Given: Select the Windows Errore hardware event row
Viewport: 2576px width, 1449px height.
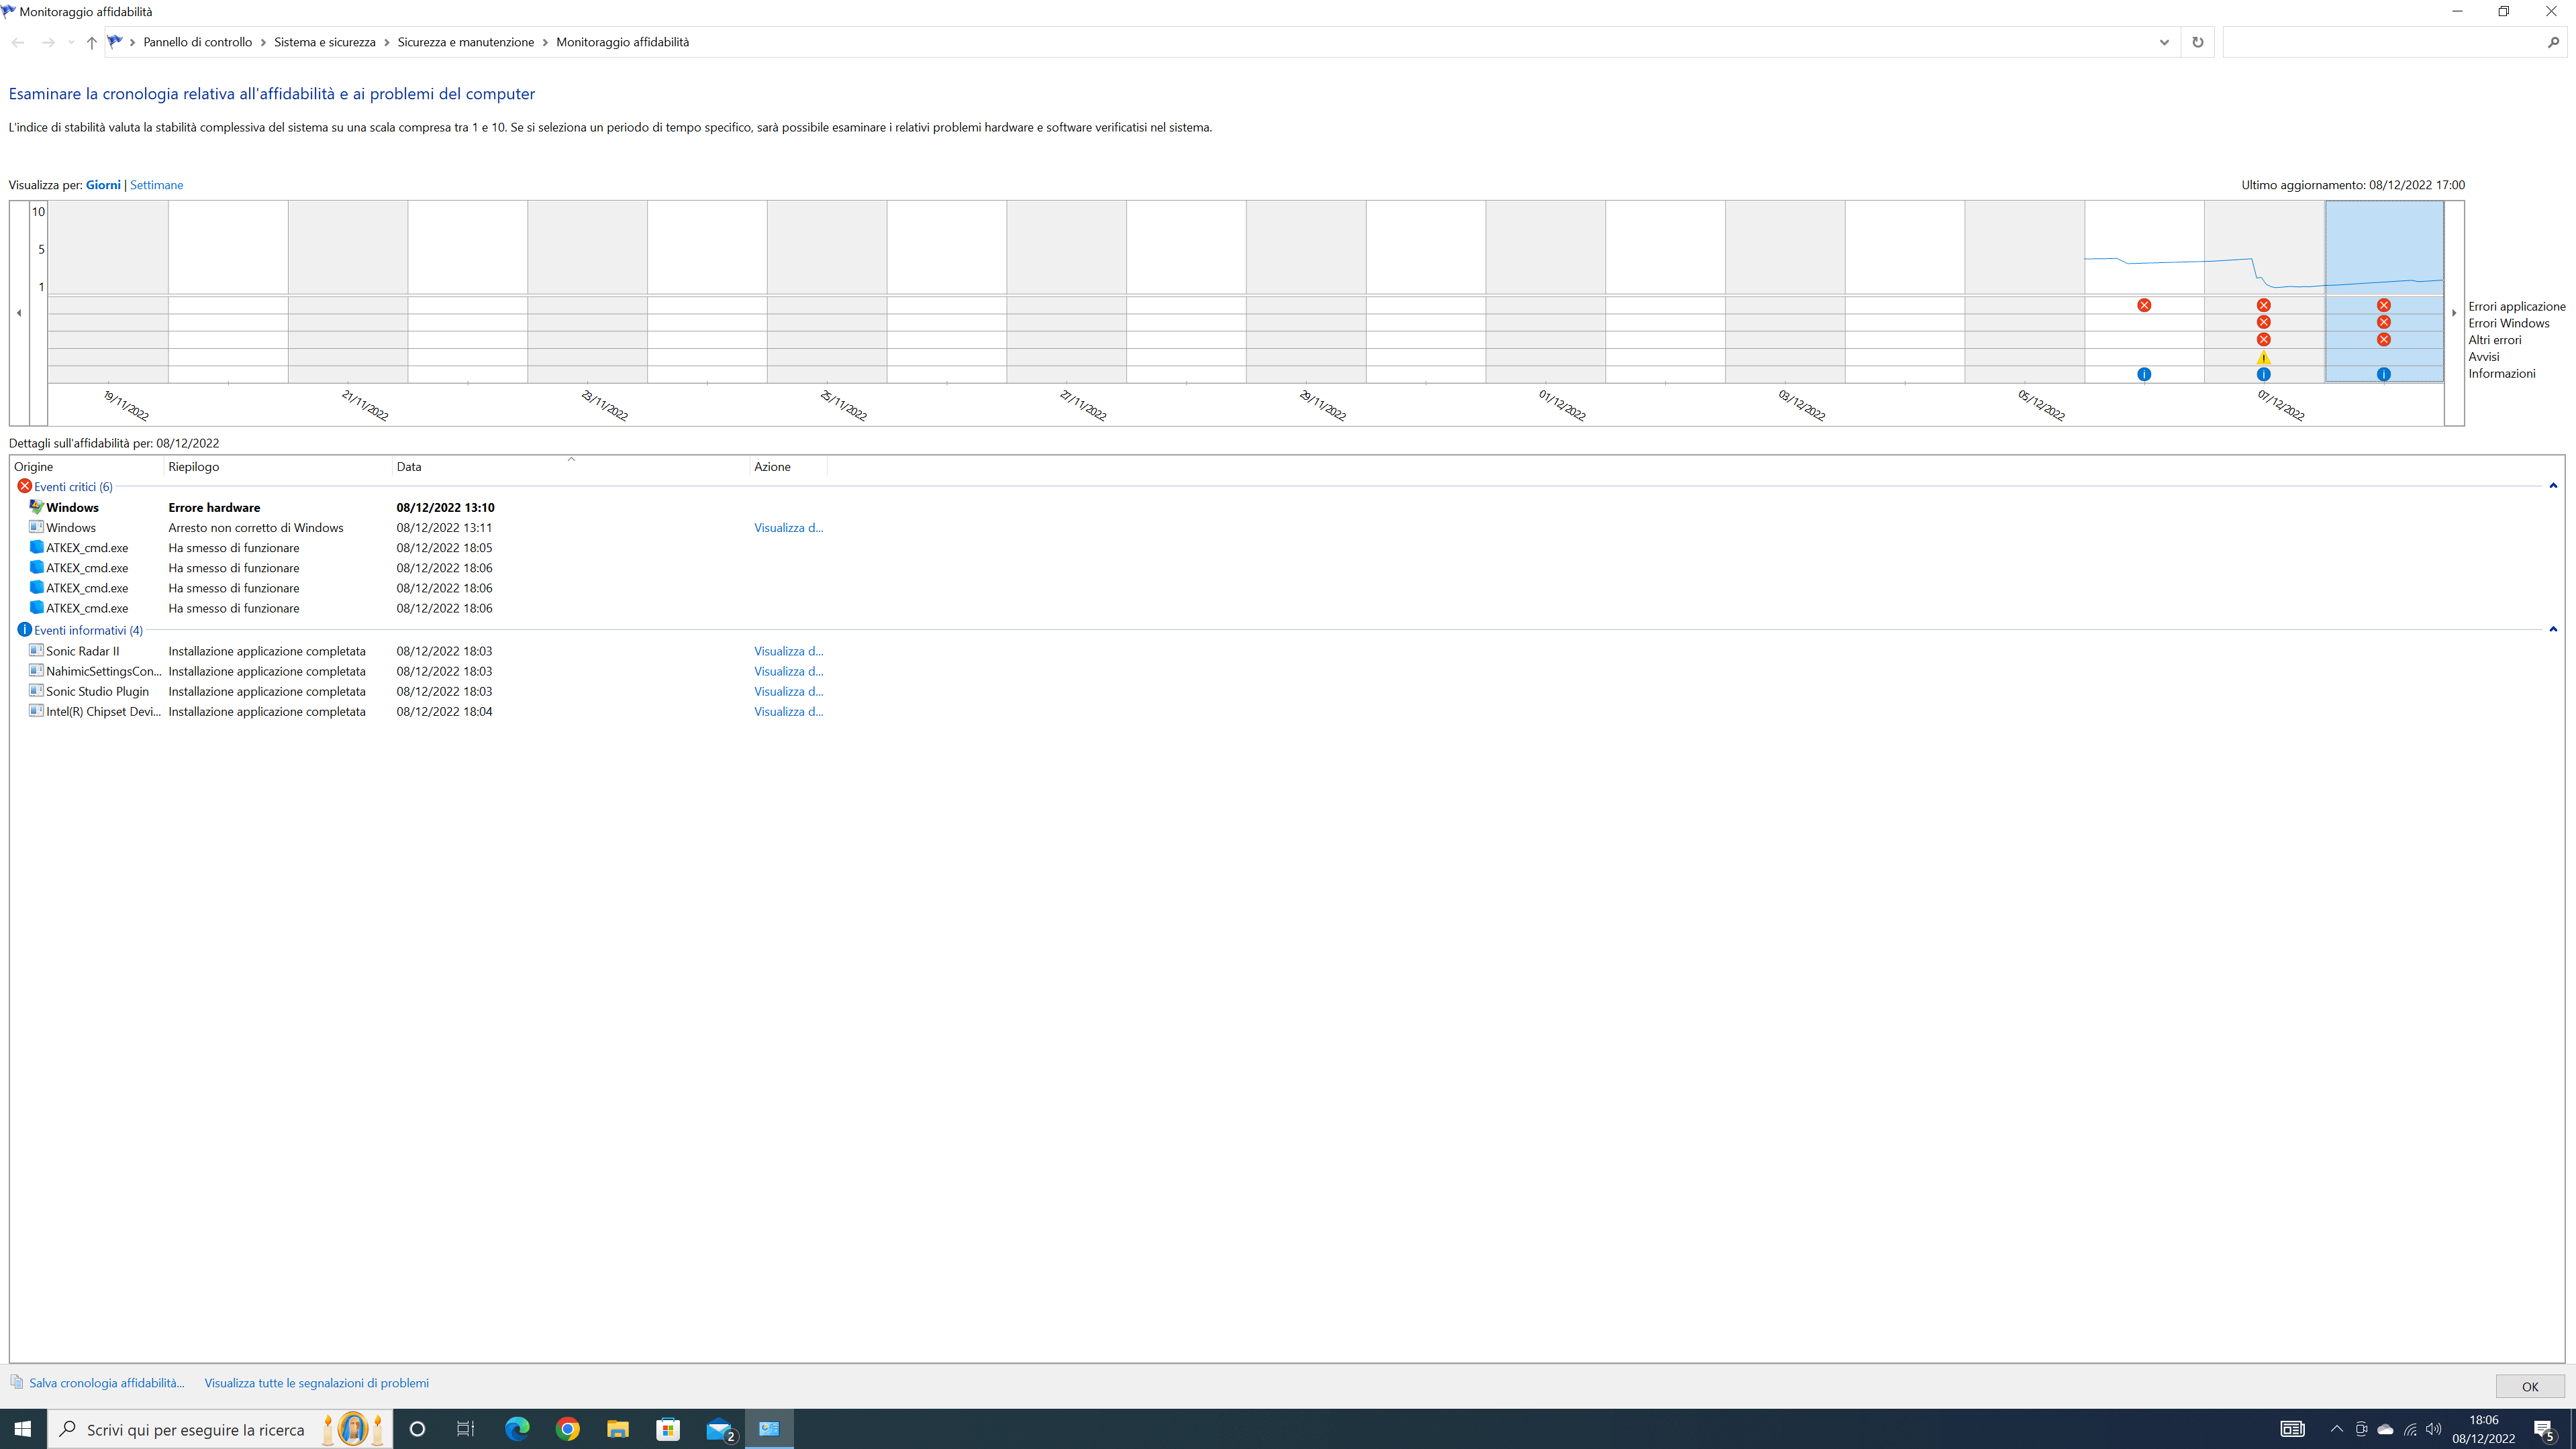Looking at the screenshot, I should [x=214, y=508].
